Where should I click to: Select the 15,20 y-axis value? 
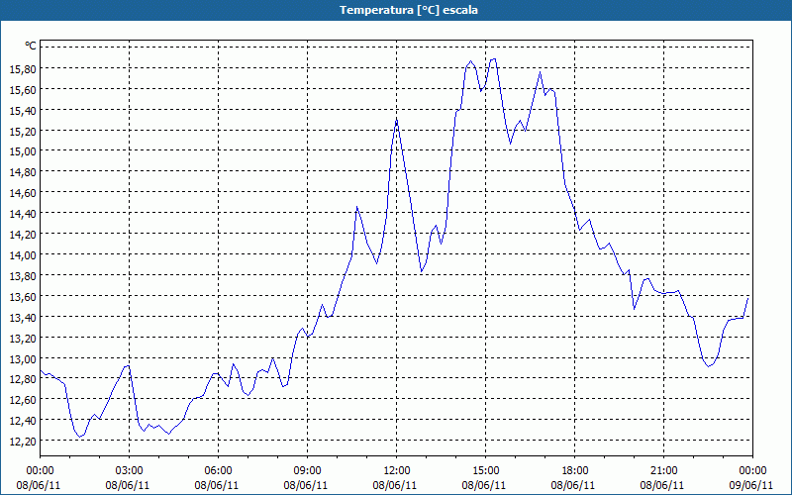(23, 131)
